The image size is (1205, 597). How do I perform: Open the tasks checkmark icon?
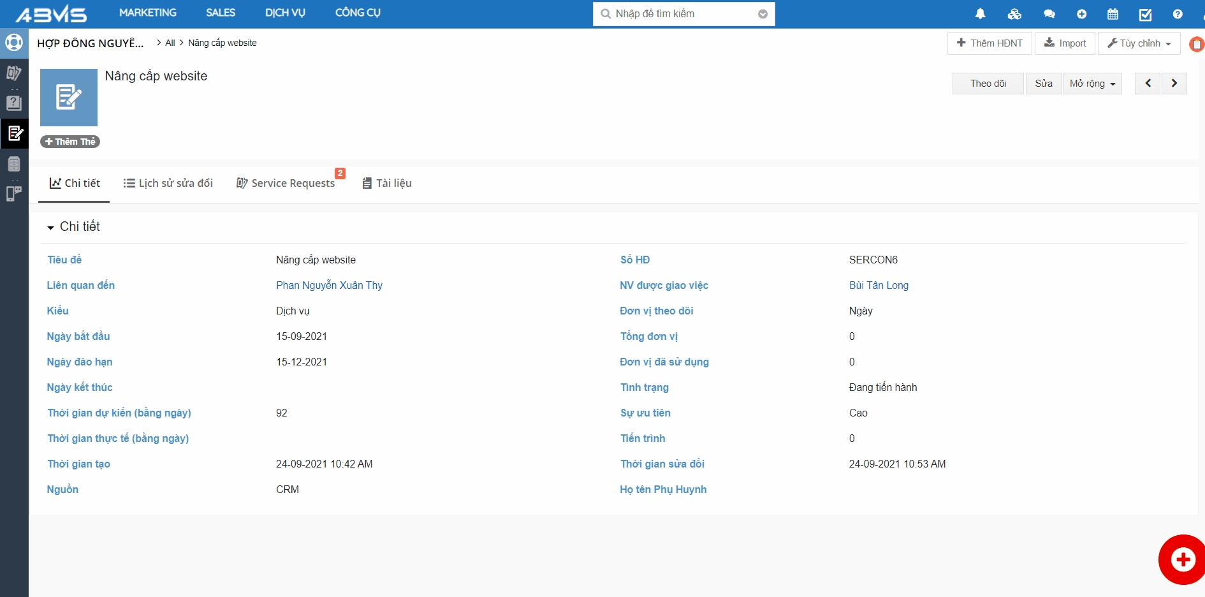(1145, 14)
